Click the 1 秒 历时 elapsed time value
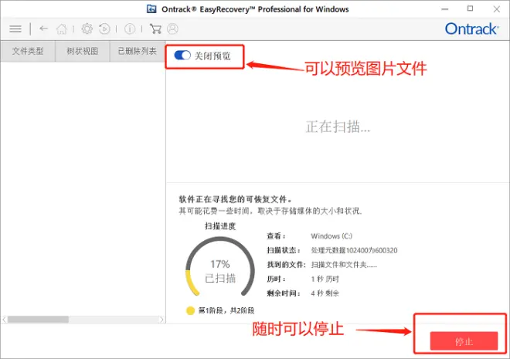 pyautogui.click(x=325, y=279)
